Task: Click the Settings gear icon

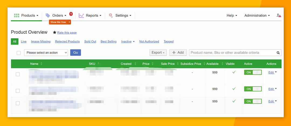Action: (111, 16)
